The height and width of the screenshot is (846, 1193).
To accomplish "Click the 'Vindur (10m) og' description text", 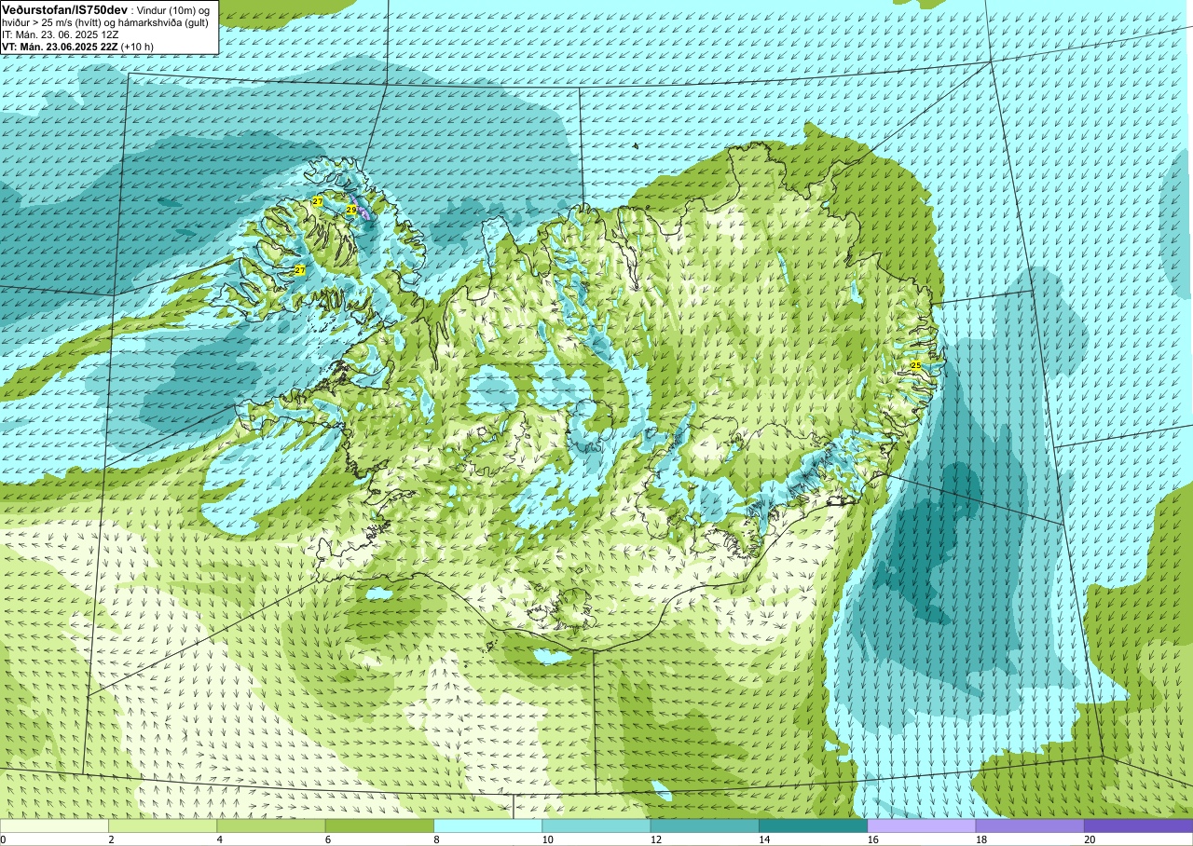I will click(x=173, y=9).
